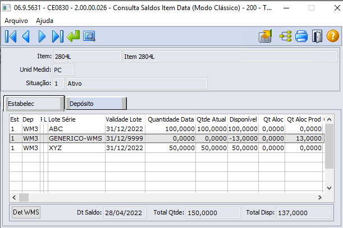Go to the first record
The width and height of the screenshot is (343, 228).
(11, 36)
